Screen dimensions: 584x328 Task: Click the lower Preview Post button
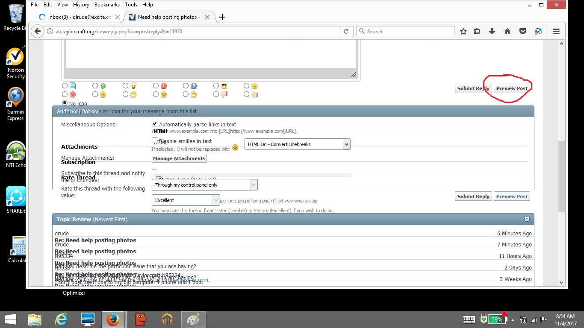tap(512, 196)
